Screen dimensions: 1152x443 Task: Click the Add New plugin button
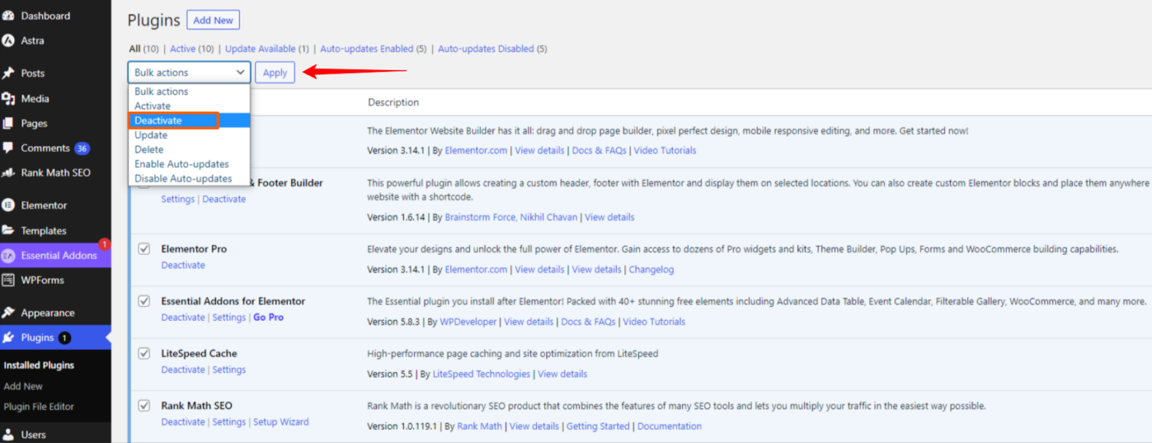(x=214, y=20)
